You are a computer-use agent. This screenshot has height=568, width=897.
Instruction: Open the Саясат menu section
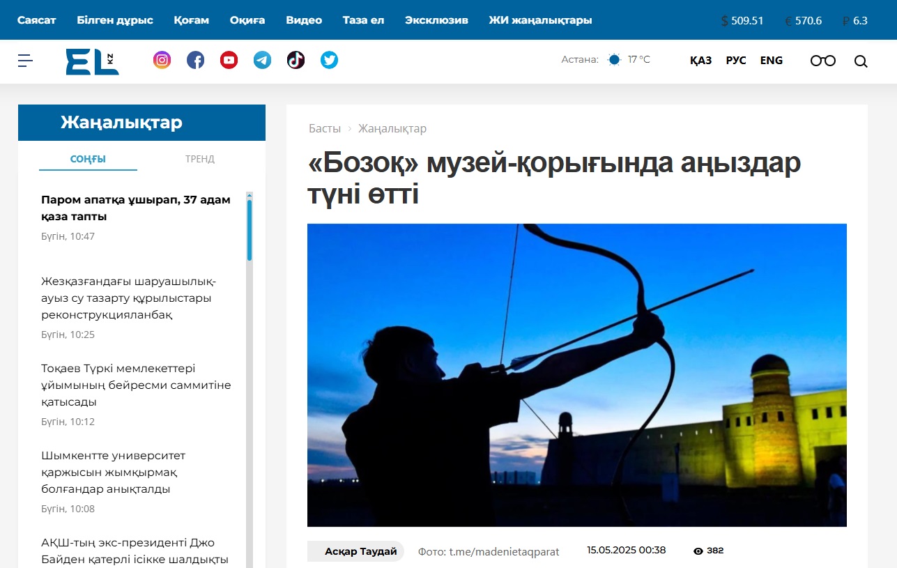click(37, 20)
